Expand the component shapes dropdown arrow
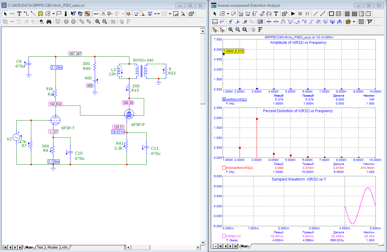Viewport: 387px width, 252px height. coord(53,13)
